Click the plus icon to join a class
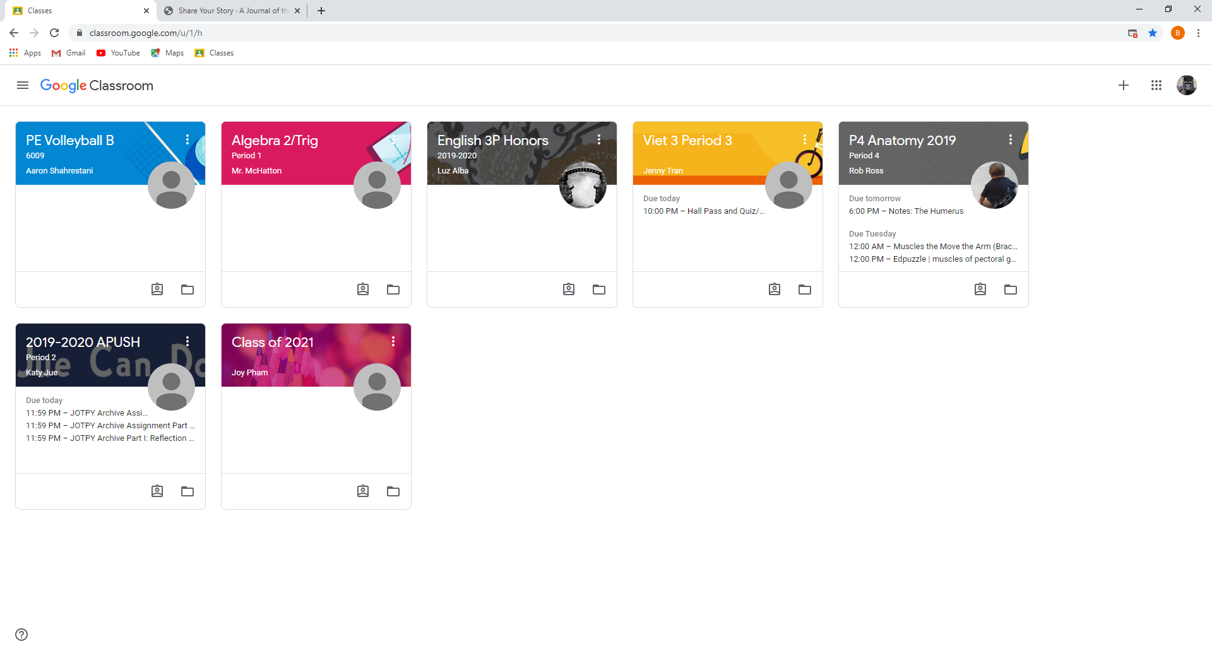Image resolution: width=1212 pixels, height=656 pixels. tap(1123, 85)
